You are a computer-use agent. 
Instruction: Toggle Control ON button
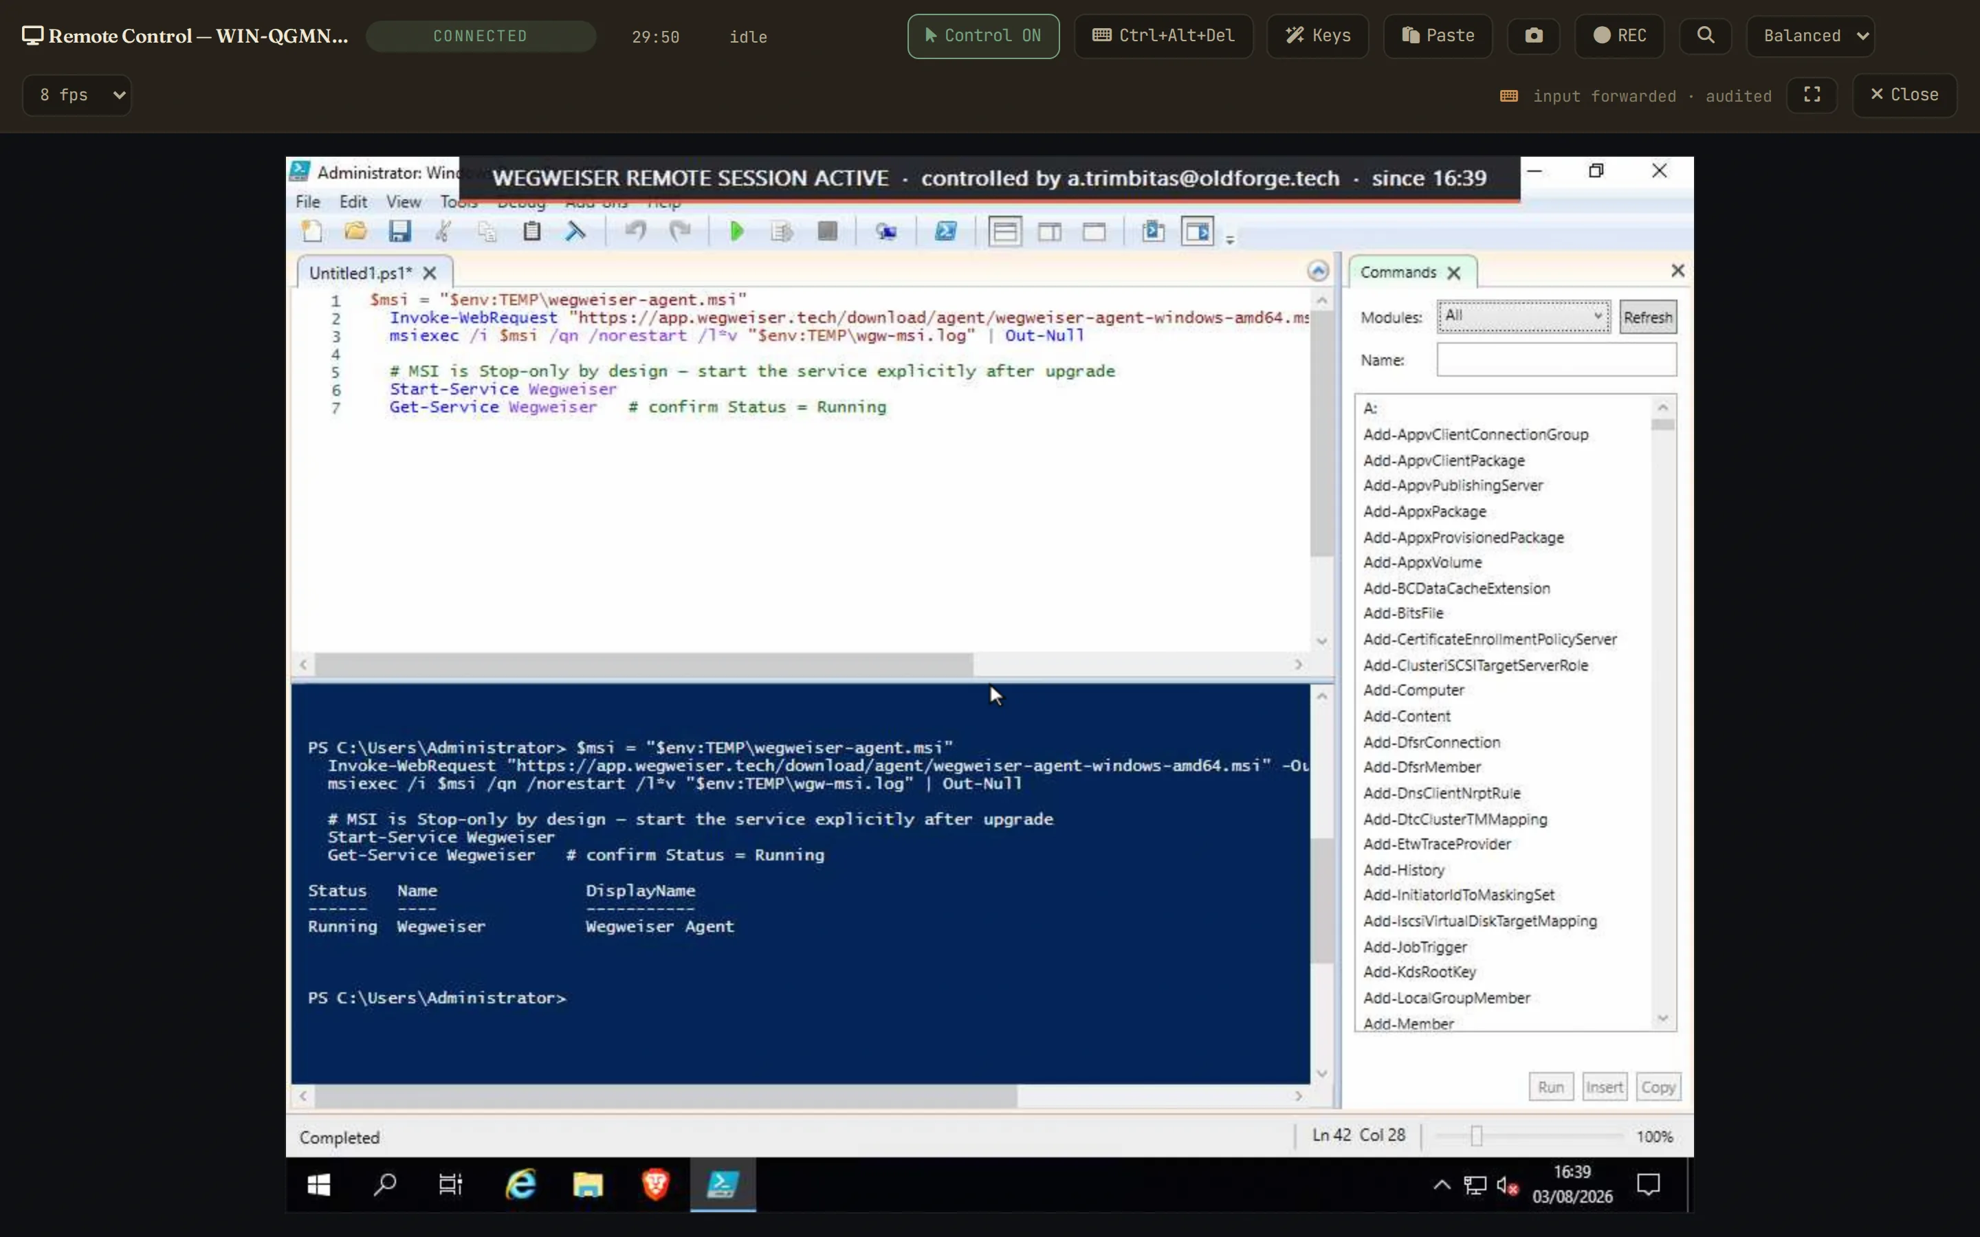tap(982, 36)
